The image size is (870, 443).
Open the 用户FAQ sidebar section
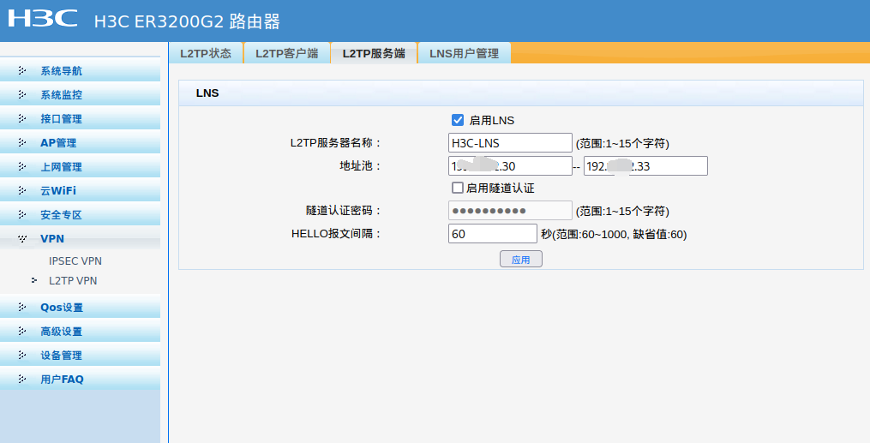click(x=80, y=380)
